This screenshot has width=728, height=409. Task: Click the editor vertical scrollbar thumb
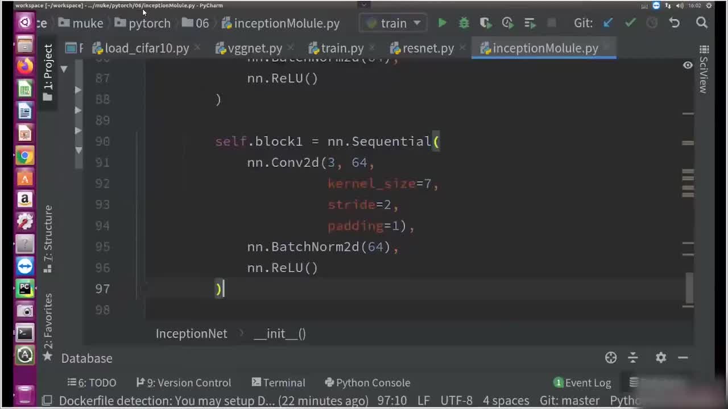tap(689, 288)
